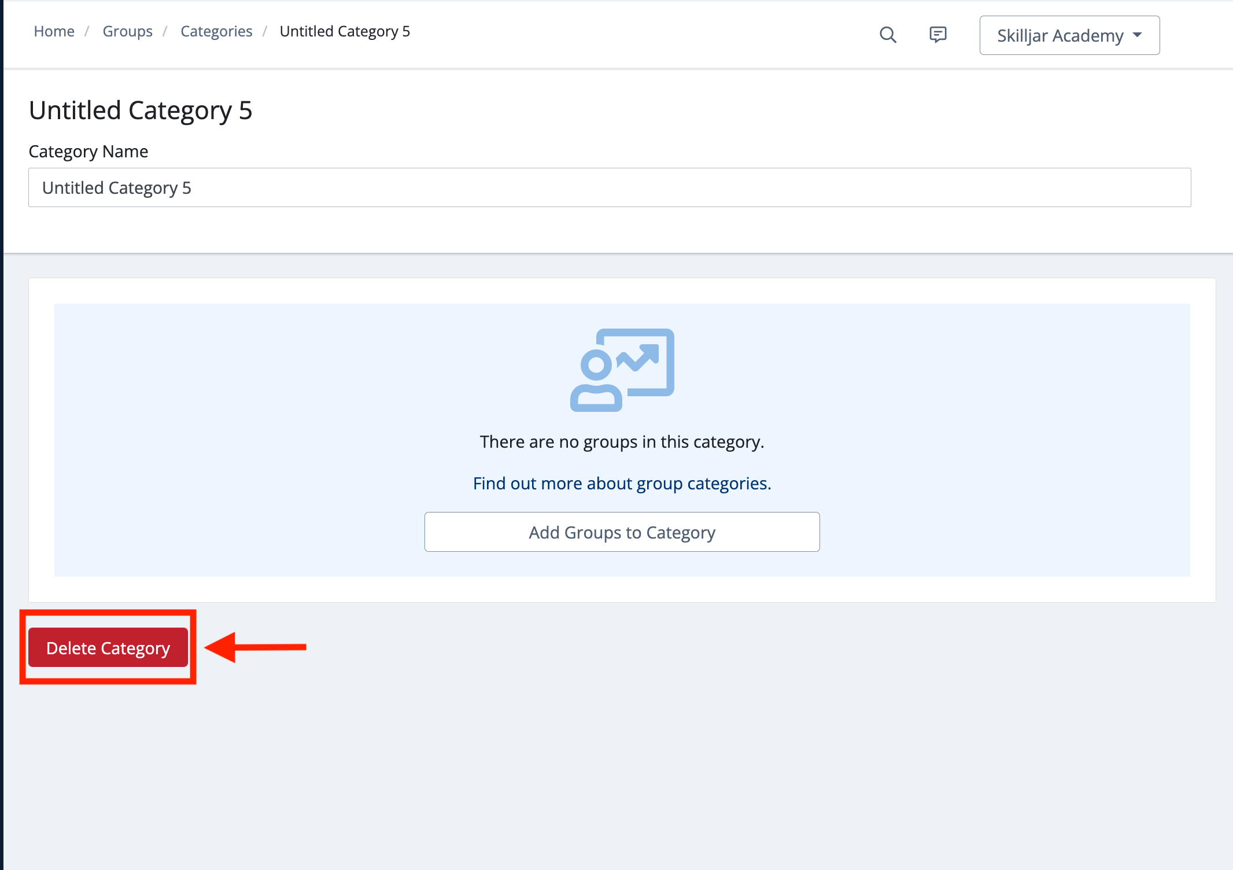Click the Untitled Category 5 page heading
The height and width of the screenshot is (870, 1233).
point(141,110)
